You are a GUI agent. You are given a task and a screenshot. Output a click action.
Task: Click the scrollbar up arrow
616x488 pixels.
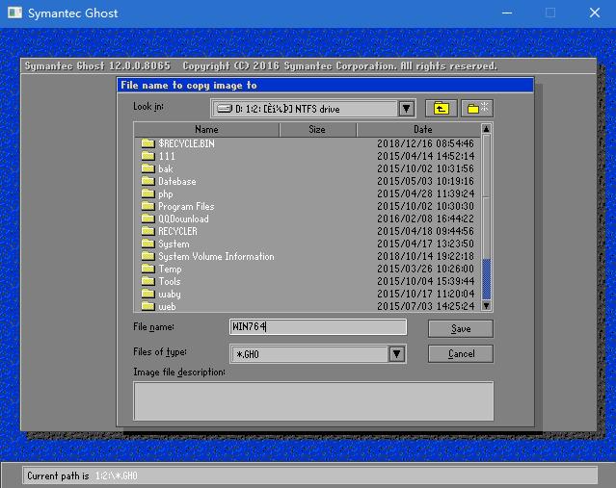486,129
